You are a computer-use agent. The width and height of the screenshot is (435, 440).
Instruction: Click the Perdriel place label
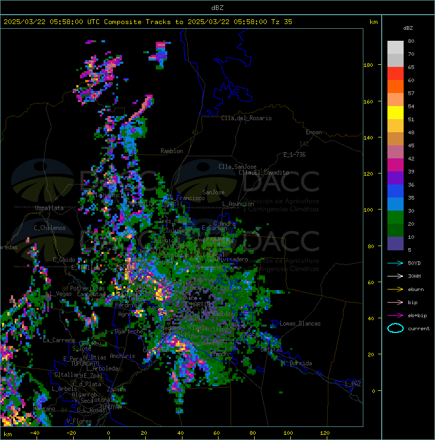(127, 305)
